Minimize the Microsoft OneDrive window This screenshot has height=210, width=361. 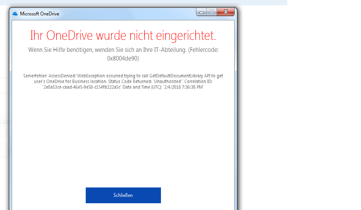click(x=202, y=12)
